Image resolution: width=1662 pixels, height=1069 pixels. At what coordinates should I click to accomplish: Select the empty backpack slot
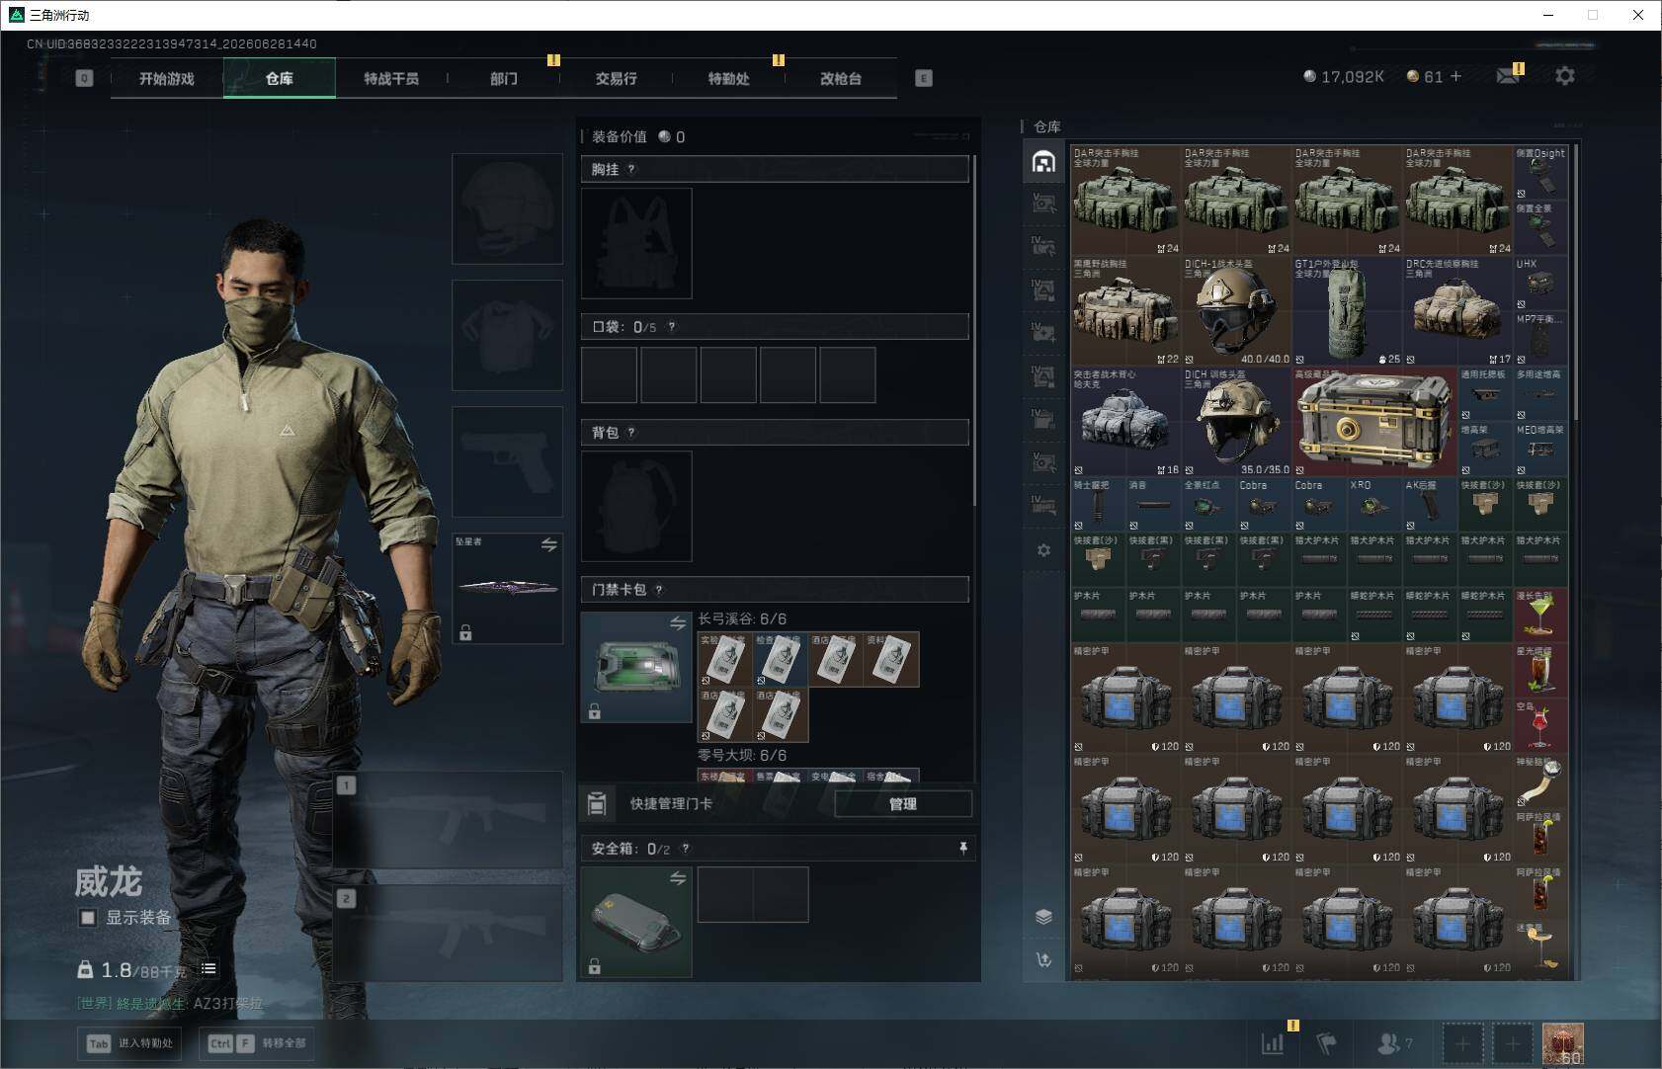pos(636,506)
